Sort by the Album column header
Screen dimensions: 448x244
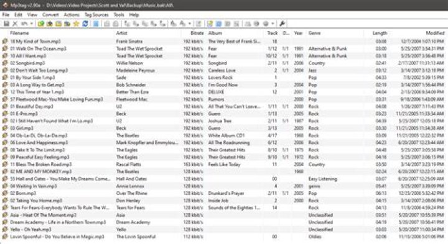215,33
